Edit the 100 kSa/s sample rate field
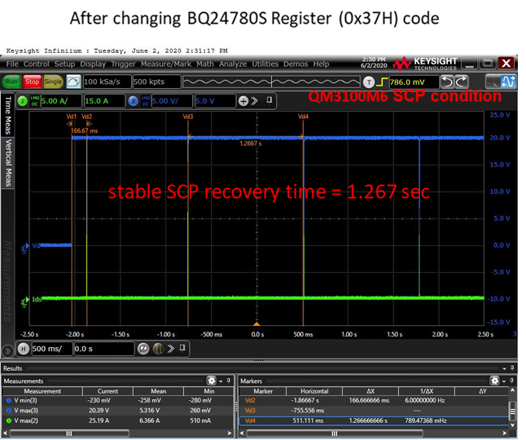The width and height of the screenshot is (526, 440). coord(107,81)
